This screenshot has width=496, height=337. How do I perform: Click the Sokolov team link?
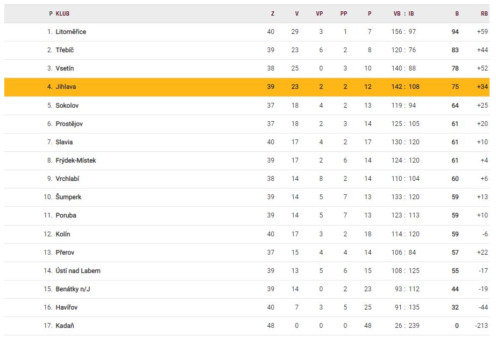pyautogui.click(x=67, y=106)
